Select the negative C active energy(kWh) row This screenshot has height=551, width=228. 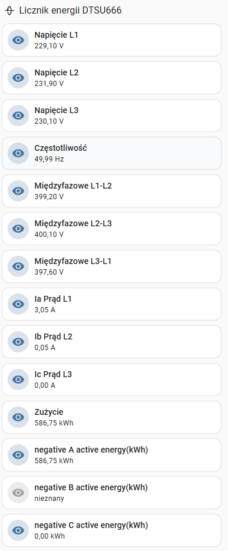pos(112,530)
